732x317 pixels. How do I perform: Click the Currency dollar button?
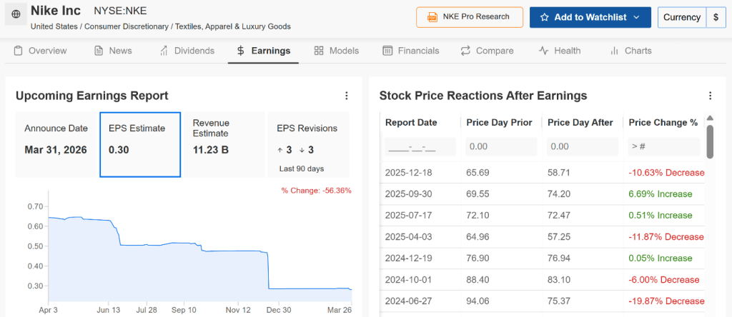point(716,17)
